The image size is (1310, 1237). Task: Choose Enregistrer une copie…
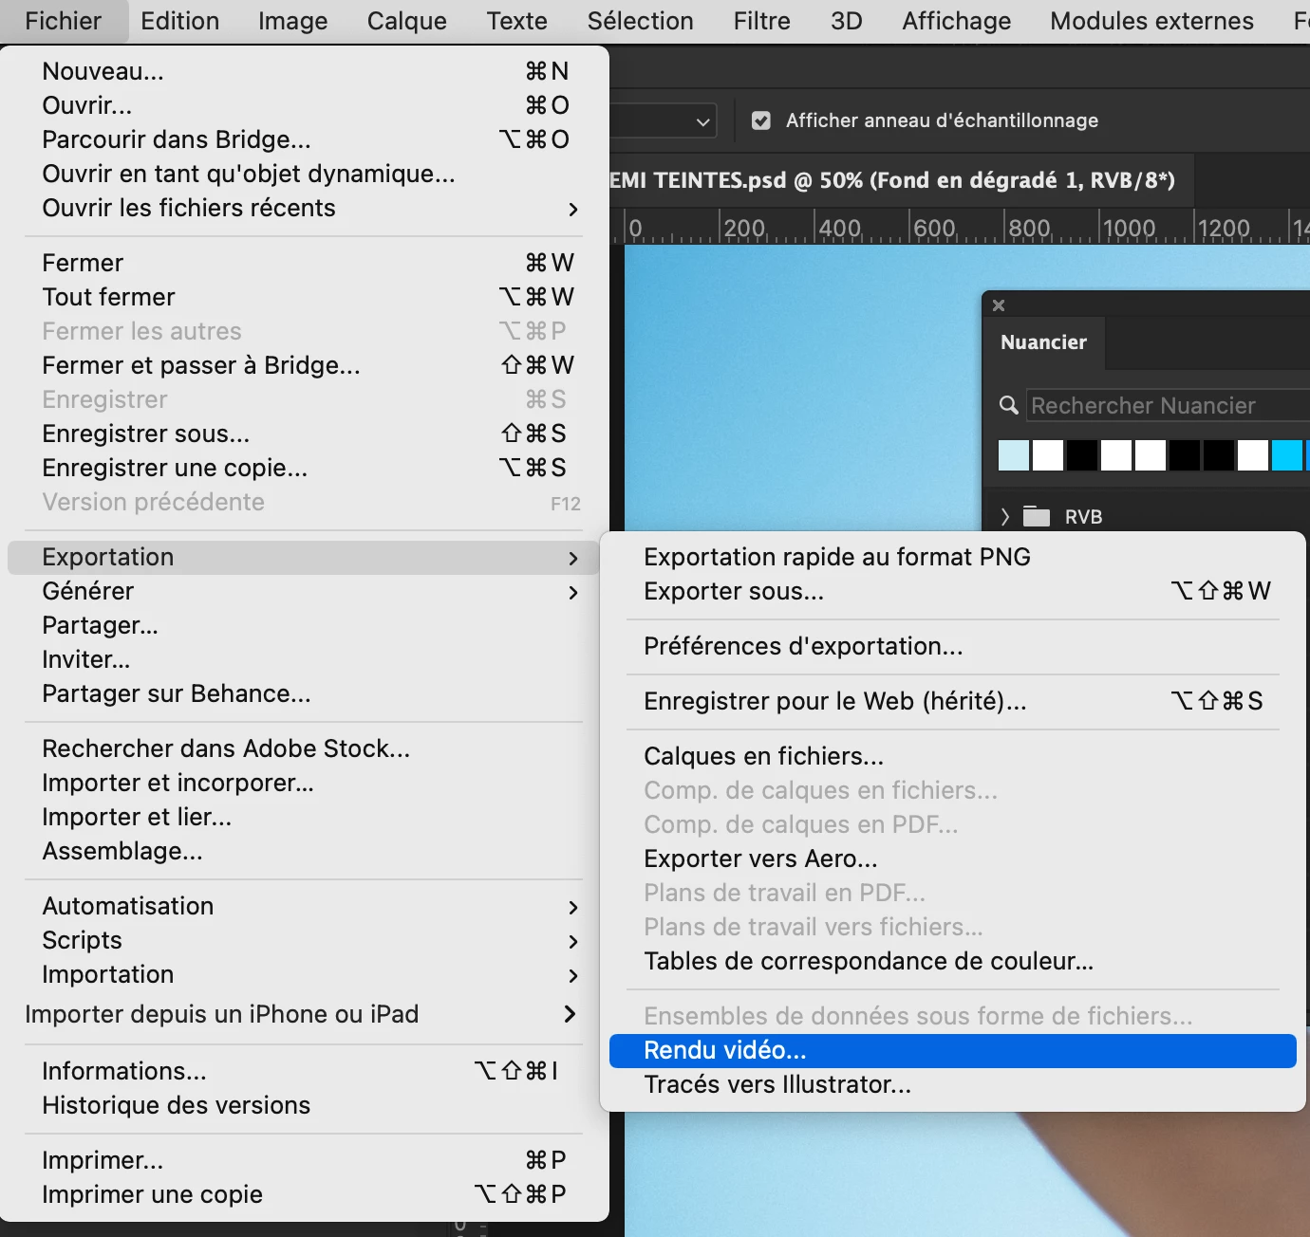(304, 468)
